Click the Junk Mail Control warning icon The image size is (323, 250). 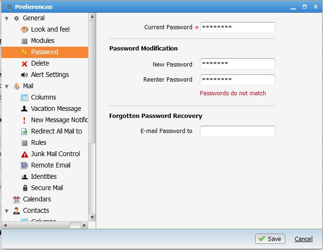click(25, 154)
